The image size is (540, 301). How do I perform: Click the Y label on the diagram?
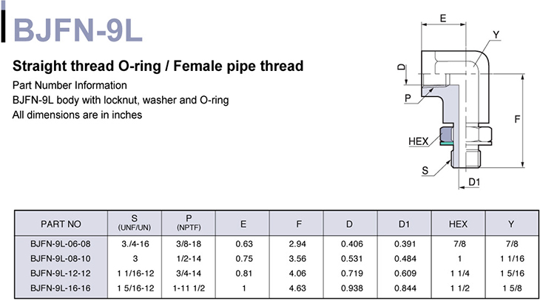(x=496, y=35)
